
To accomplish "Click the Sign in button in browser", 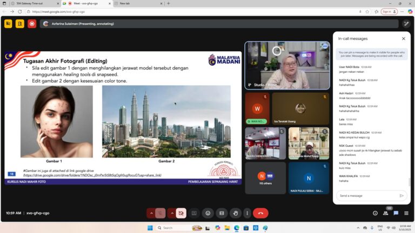I will coord(387,11).
